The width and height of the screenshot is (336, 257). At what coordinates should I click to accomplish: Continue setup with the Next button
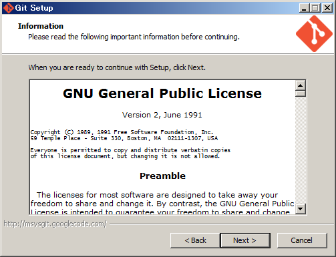click(245, 240)
